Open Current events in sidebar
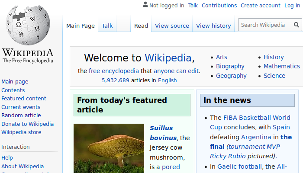The height and width of the screenshot is (173, 303). point(21,107)
